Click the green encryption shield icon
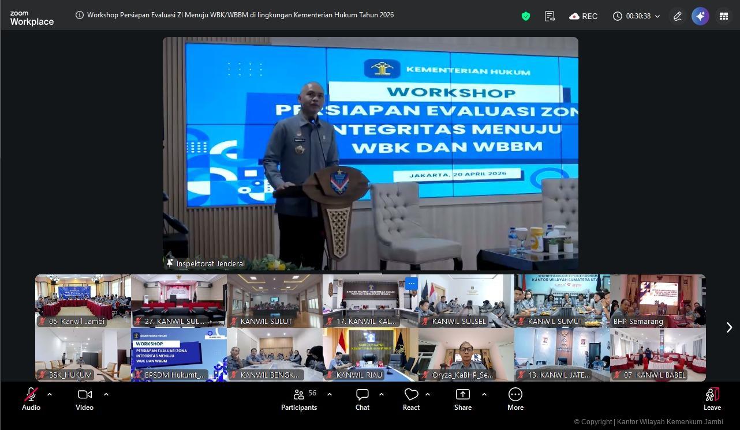The height and width of the screenshot is (430, 740). 525,16
